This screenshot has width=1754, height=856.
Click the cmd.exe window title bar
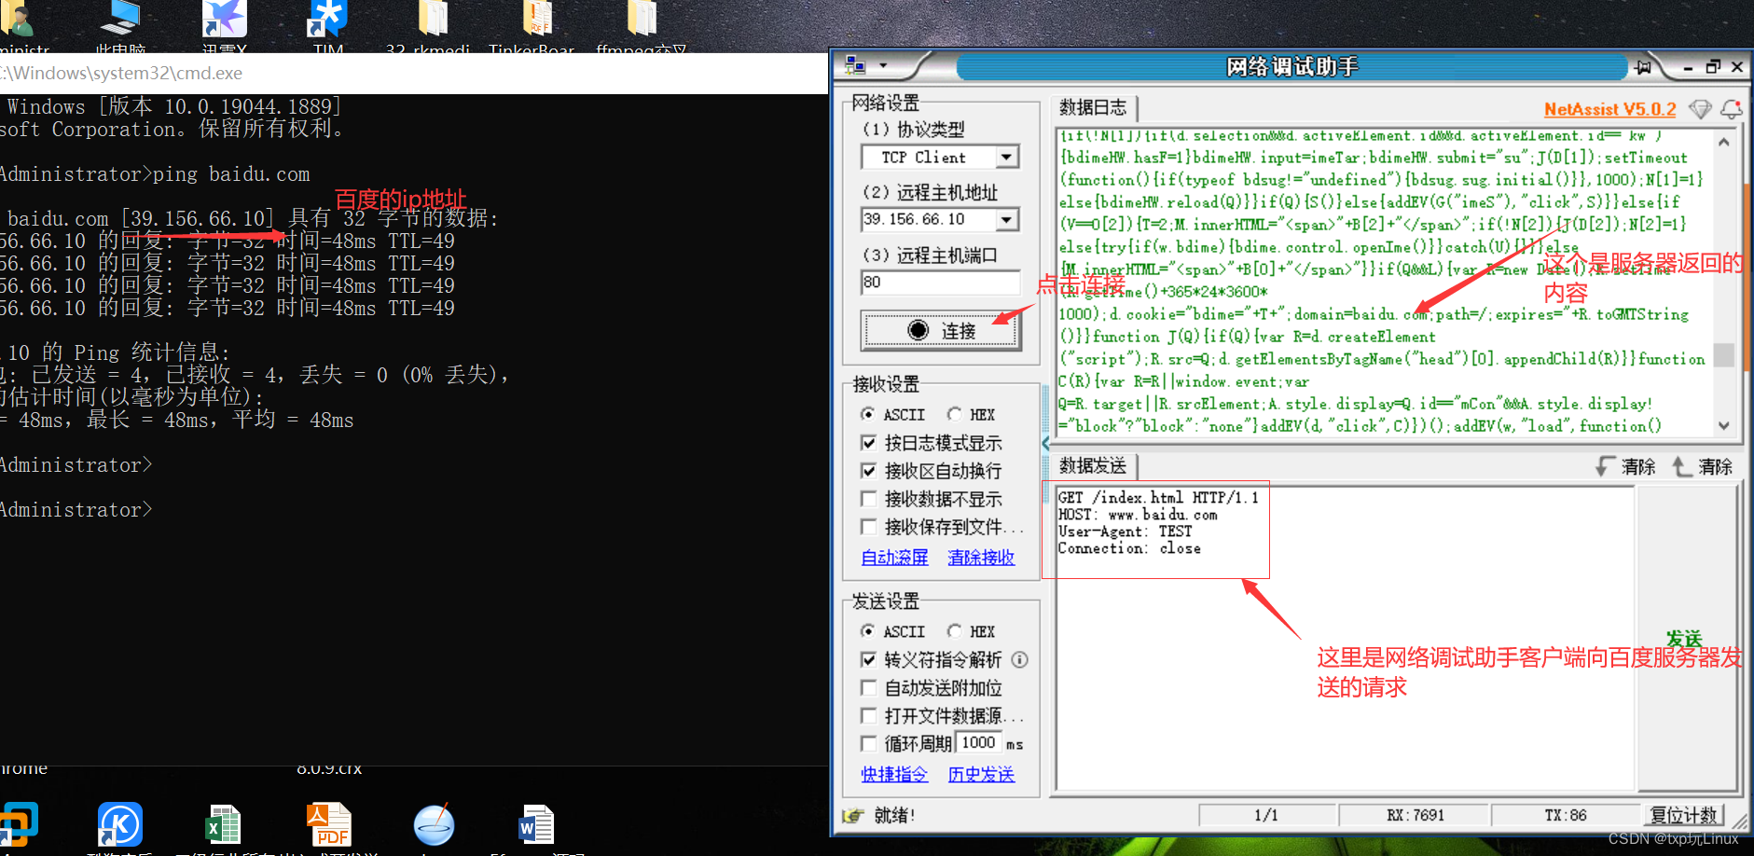click(x=414, y=73)
